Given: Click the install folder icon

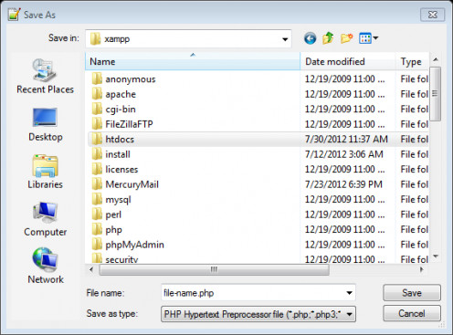Looking at the screenshot, I should (97, 154).
